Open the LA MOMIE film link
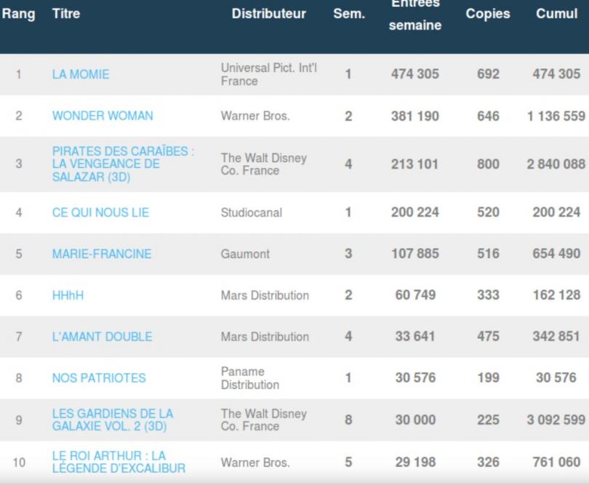The height and width of the screenshot is (485, 589). point(81,74)
